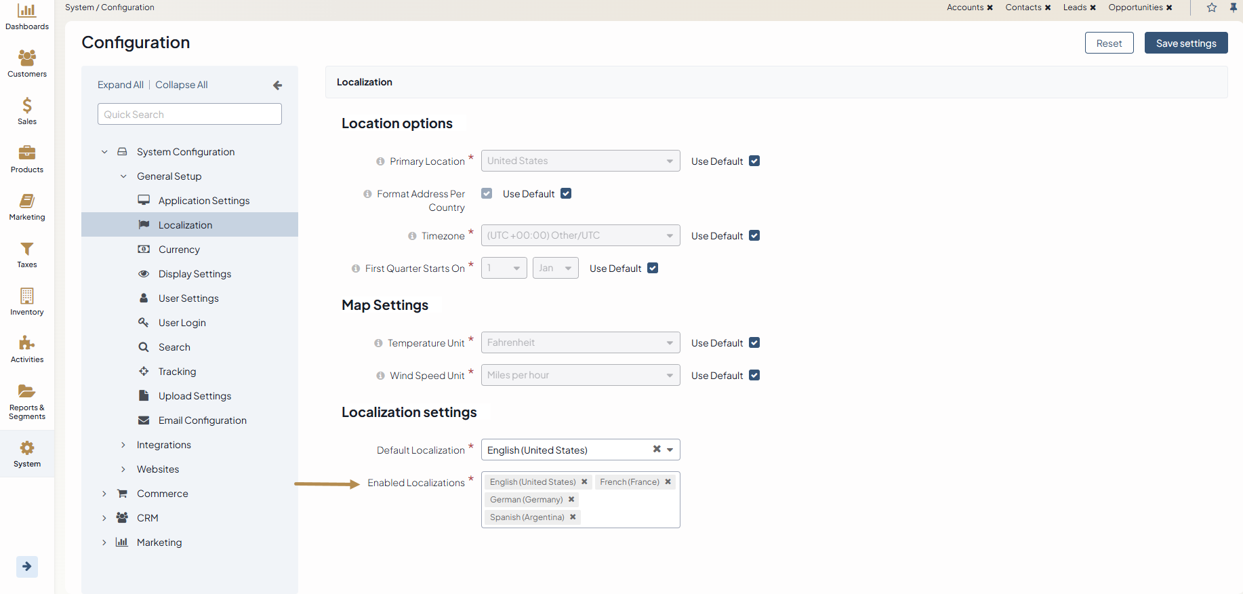Click the Save settings button
This screenshot has width=1243, height=594.
pyautogui.click(x=1185, y=43)
